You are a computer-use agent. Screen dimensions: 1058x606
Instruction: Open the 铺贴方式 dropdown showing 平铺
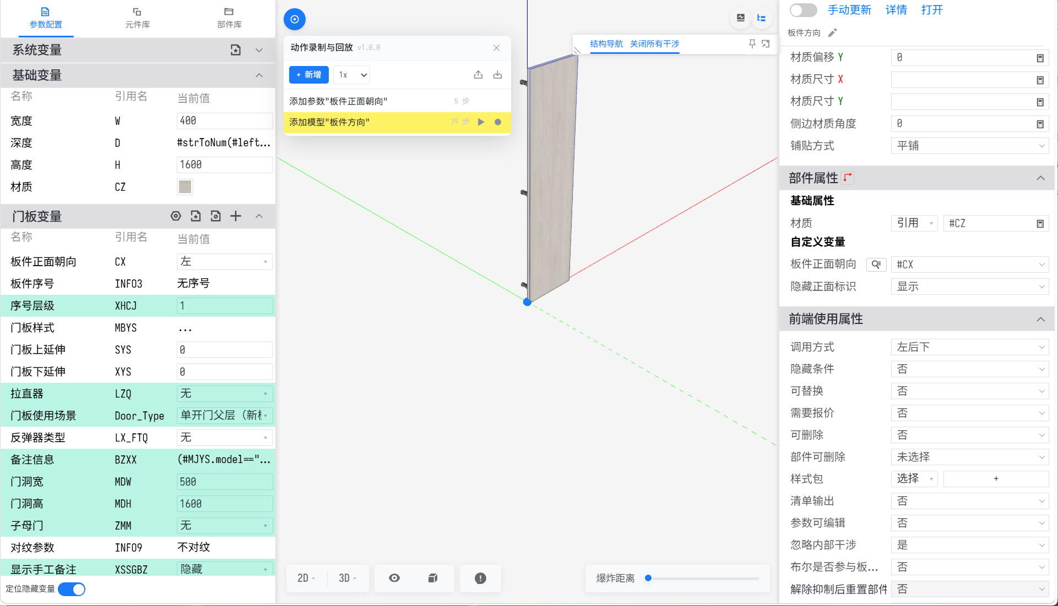(x=970, y=146)
